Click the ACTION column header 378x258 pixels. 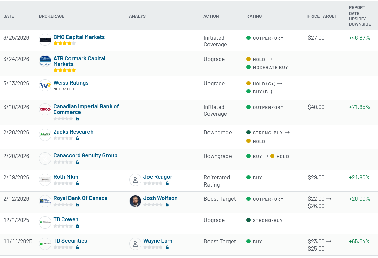pyautogui.click(x=211, y=16)
